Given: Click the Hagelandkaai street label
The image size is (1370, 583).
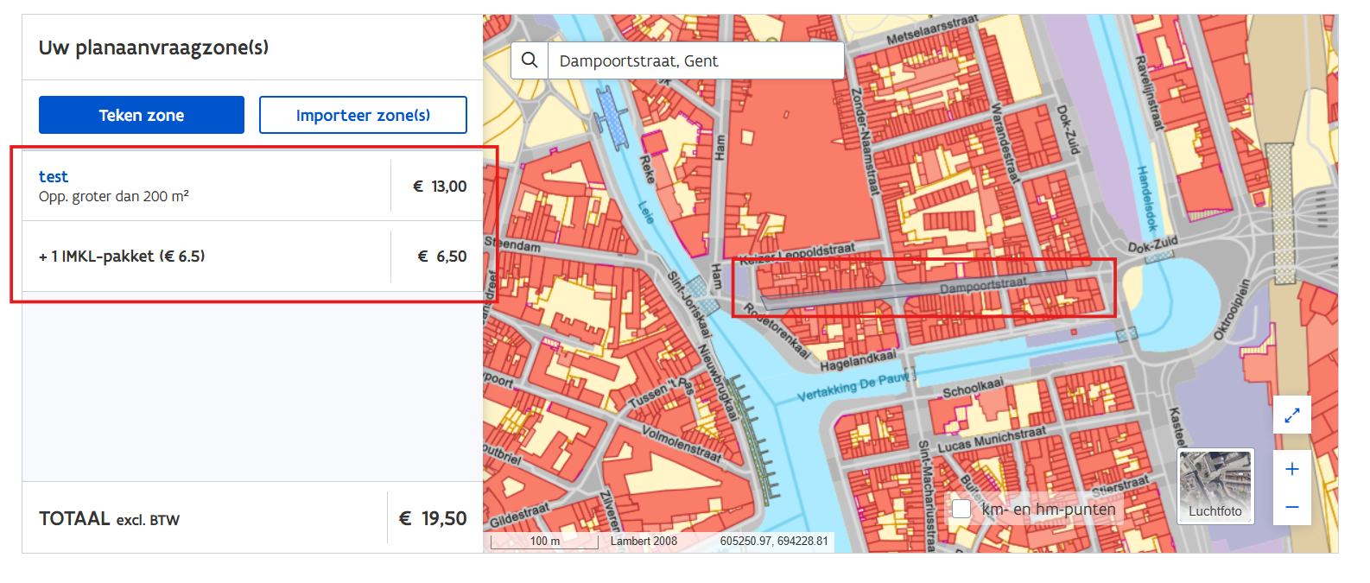Looking at the screenshot, I should (857, 360).
